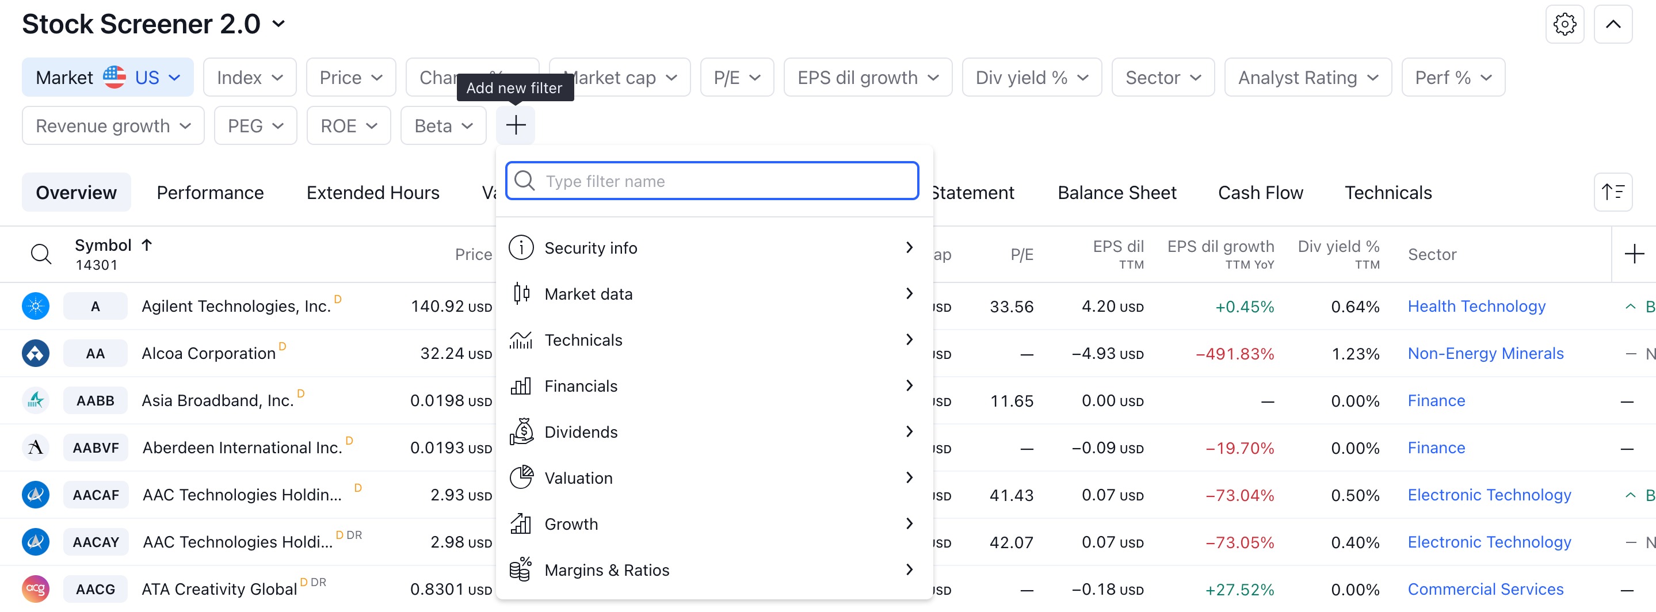Screen dimensions: 1656x612
Task: Sort by the EPS dil growth column header
Action: click(x=1220, y=254)
